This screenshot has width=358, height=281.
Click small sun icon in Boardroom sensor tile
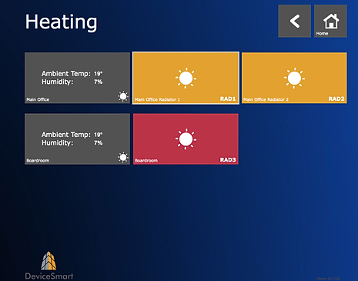click(x=123, y=157)
